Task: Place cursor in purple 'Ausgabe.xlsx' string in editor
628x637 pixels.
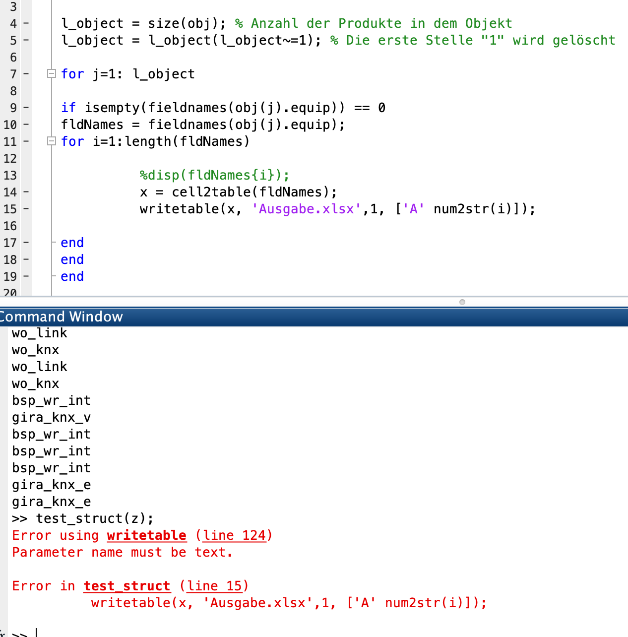Action: click(306, 209)
